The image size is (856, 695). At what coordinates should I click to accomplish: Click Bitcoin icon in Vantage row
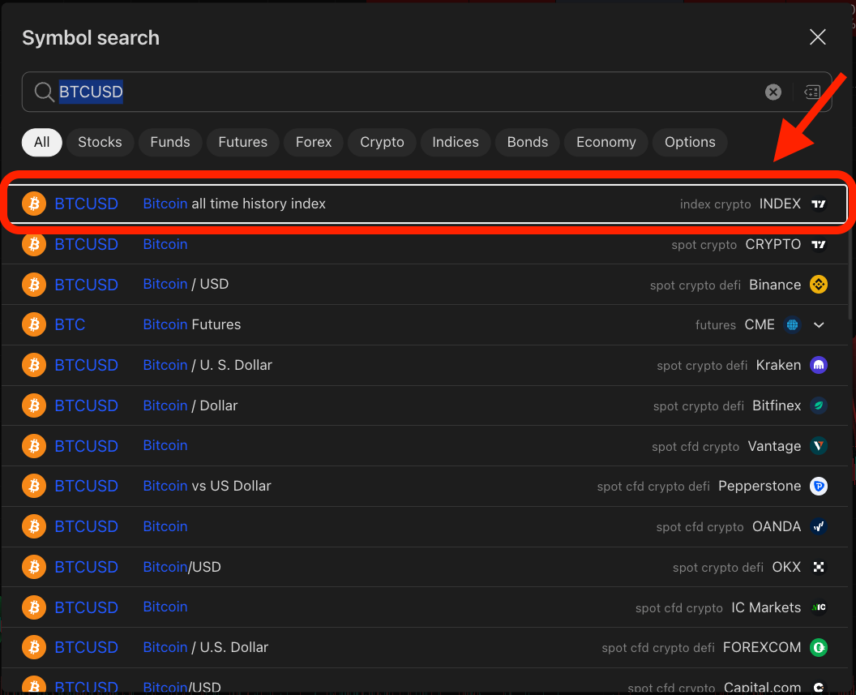point(34,445)
